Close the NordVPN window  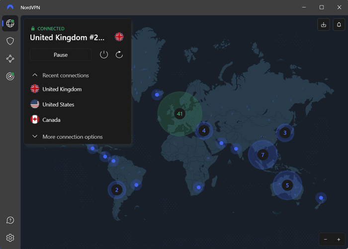pos(339,7)
